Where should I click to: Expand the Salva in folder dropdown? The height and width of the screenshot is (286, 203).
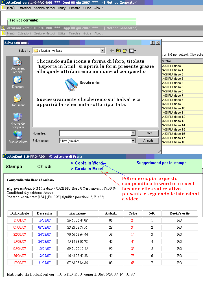pyautogui.click(x=103, y=51)
